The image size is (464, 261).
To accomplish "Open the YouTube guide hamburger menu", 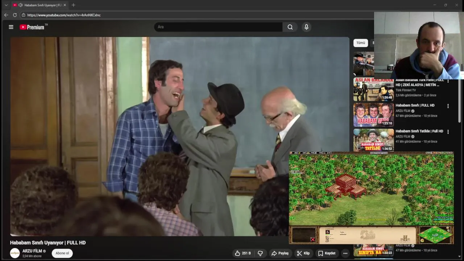I will point(11,27).
